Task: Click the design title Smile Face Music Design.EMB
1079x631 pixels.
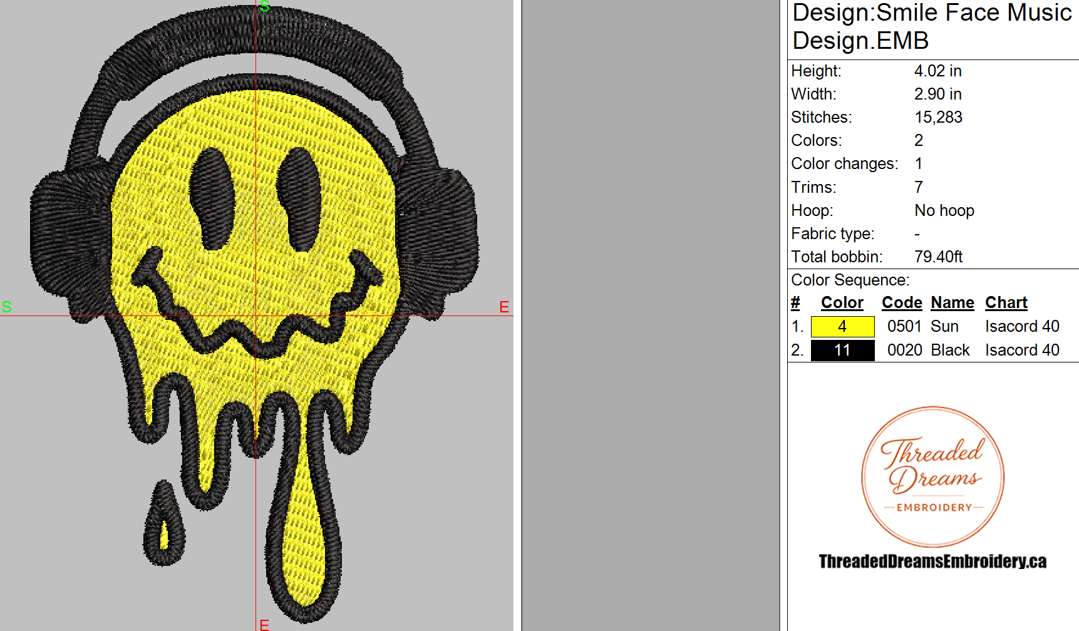Action: coord(932,26)
